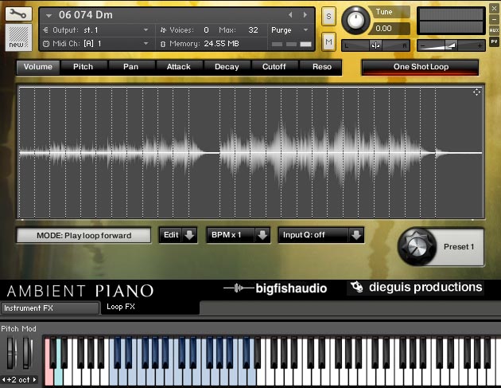Click the memory chip icon
This screenshot has height=388, width=501.
(x=163, y=44)
